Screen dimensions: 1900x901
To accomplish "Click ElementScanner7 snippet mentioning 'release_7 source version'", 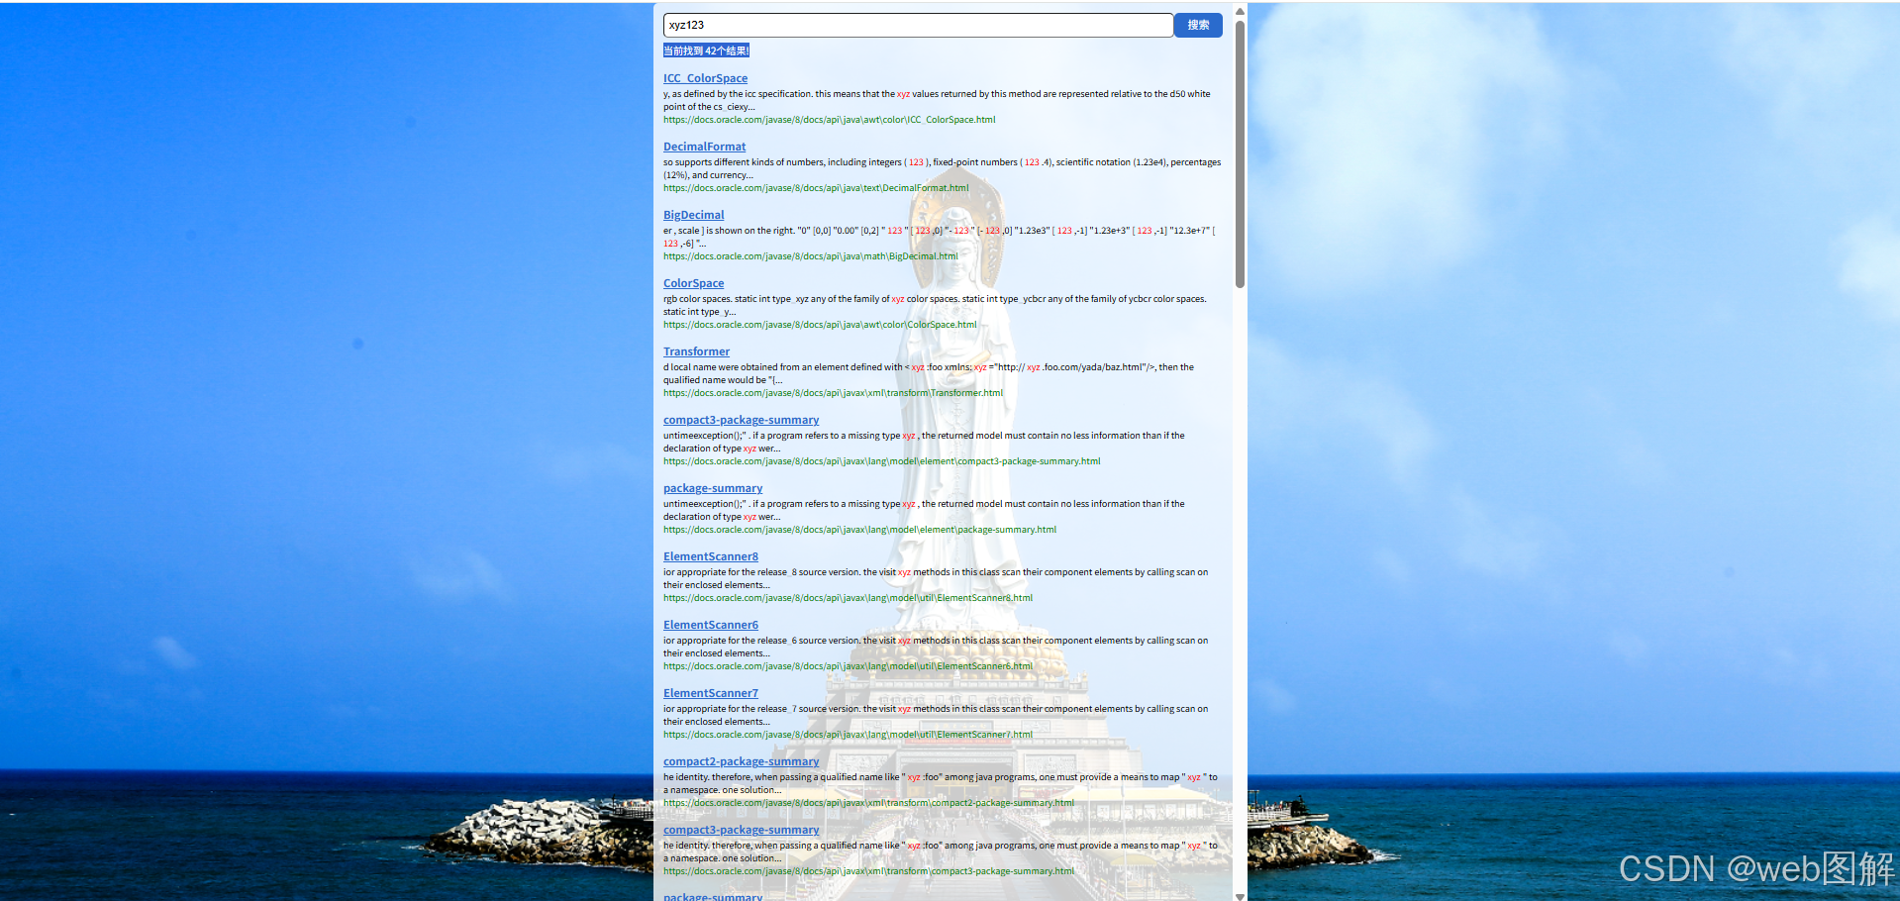I will coord(936,715).
